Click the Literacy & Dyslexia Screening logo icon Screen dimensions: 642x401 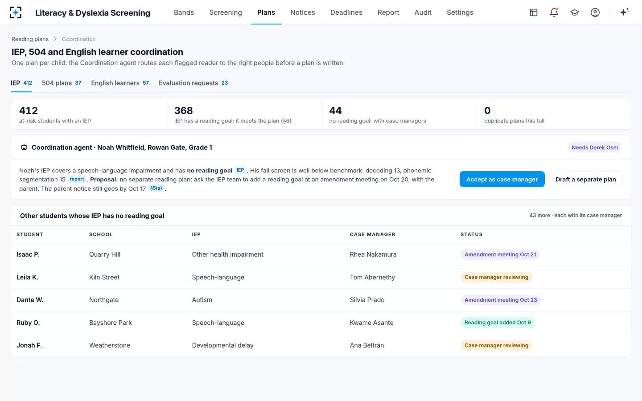(x=16, y=12)
